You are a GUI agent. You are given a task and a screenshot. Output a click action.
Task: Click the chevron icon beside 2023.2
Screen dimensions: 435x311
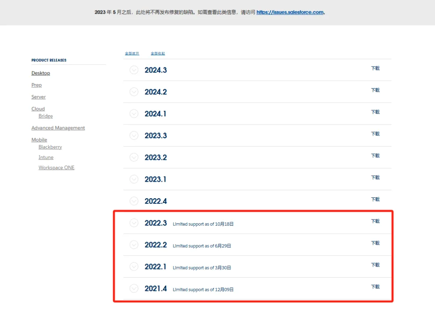(134, 157)
